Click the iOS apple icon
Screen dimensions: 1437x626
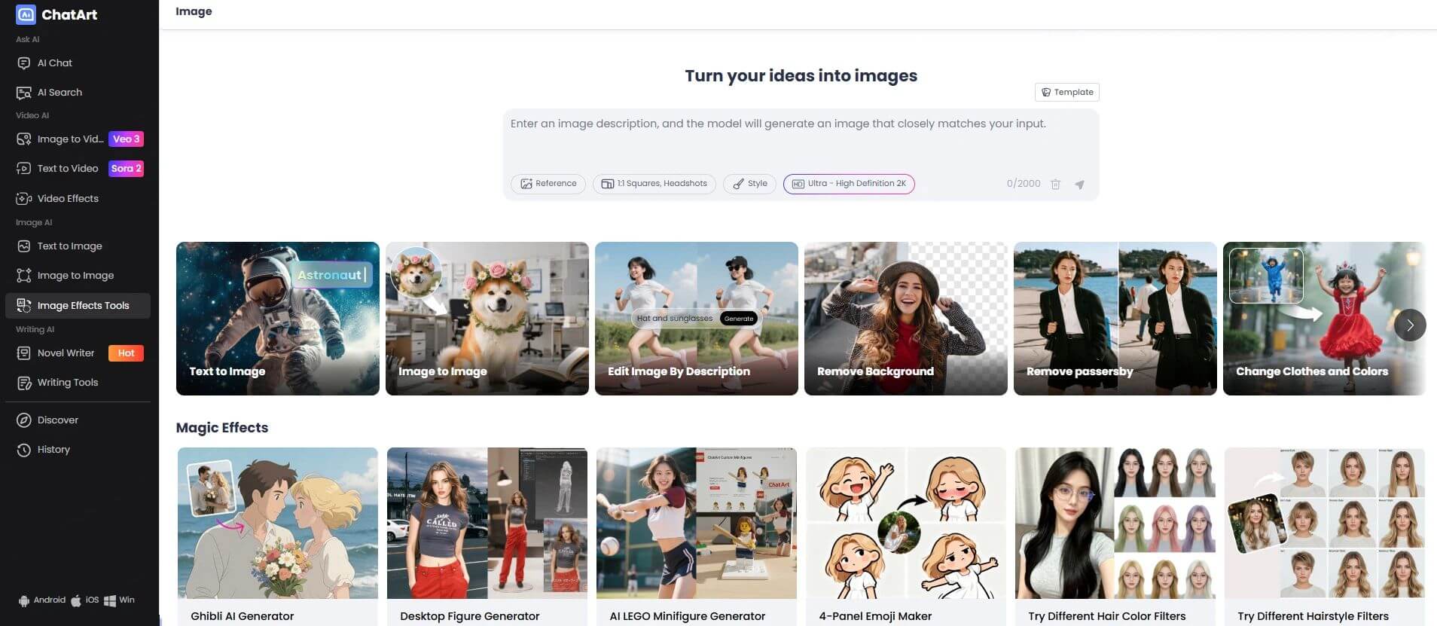[76, 600]
